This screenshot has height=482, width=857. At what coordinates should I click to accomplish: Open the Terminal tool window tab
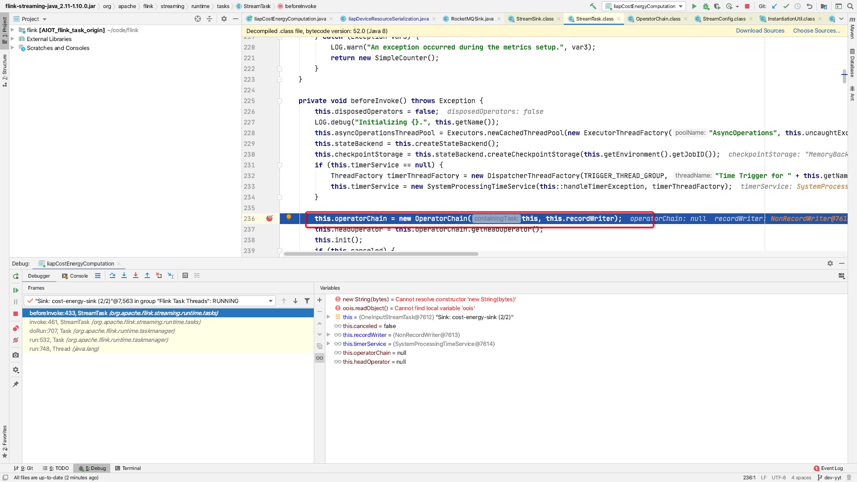tap(128, 469)
